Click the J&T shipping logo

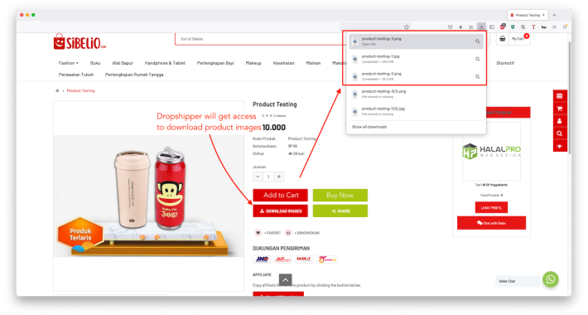pyautogui.click(x=282, y=259)
